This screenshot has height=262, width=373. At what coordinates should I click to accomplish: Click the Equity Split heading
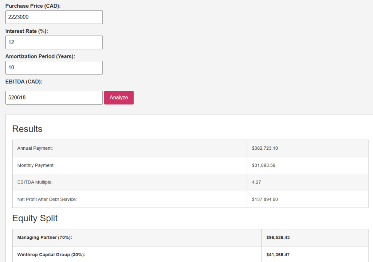[35, 218]
